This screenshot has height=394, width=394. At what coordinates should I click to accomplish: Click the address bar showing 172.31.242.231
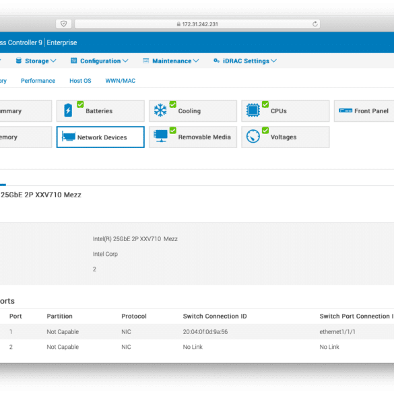pos(197,24)
